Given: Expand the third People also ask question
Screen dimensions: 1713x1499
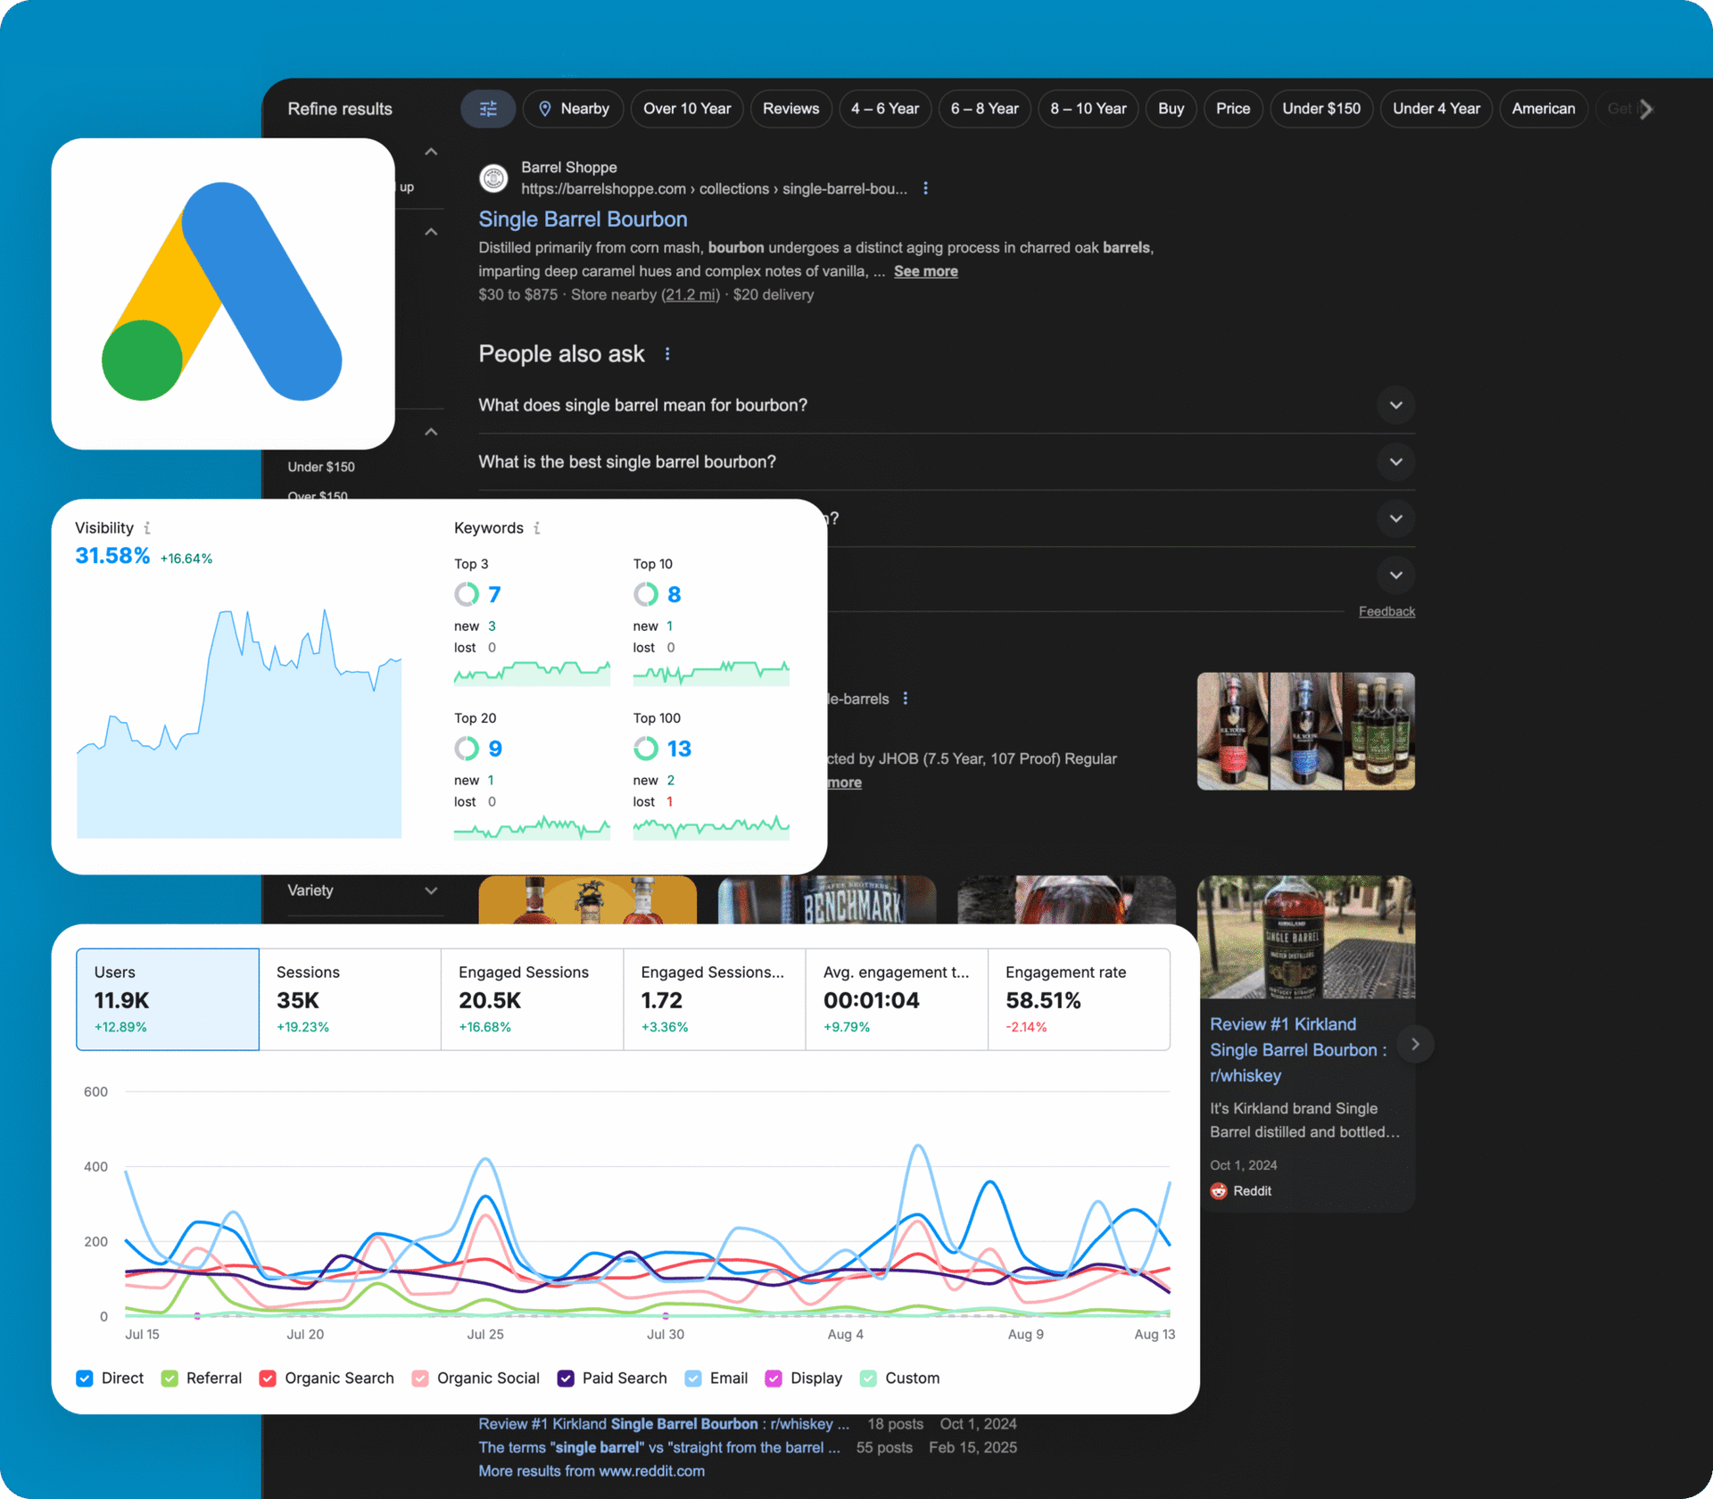Looking at the screenshot, I should 1396,518.
